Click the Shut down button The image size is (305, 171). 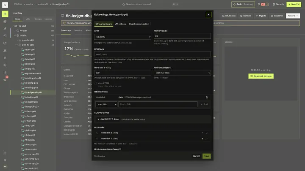[x=229, y=16]
